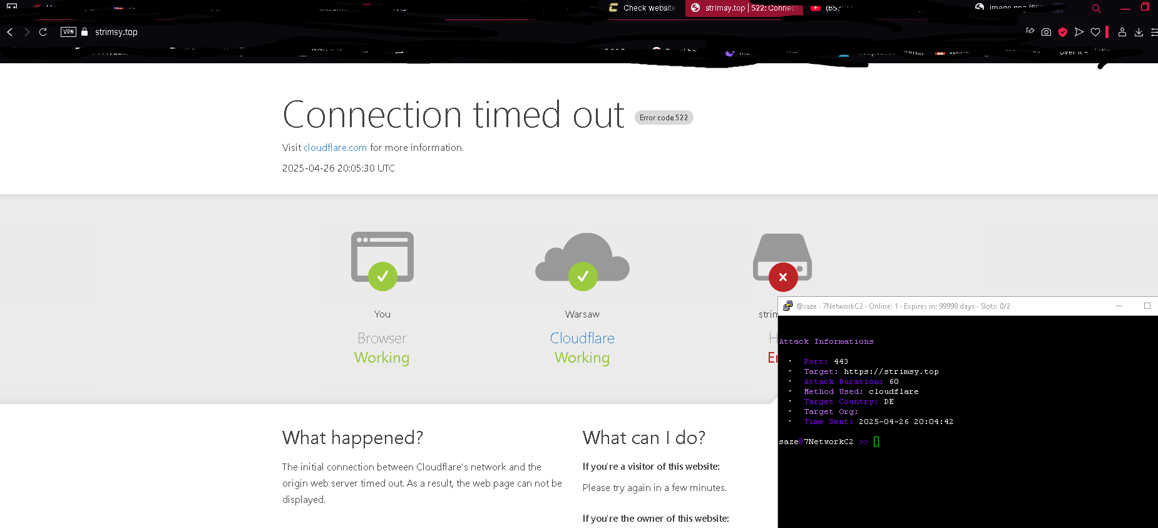Open the Check website tab
This screenshot has width=1158, height=528.
642,8
